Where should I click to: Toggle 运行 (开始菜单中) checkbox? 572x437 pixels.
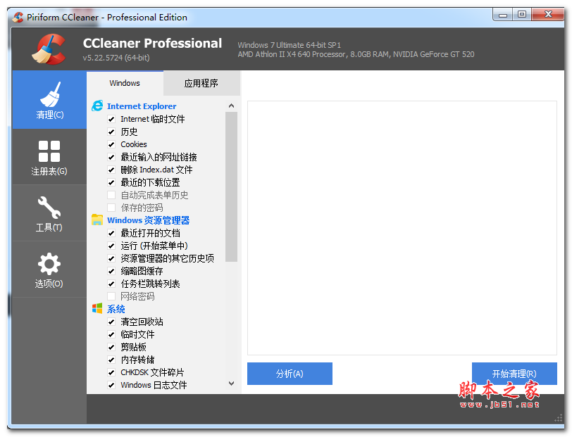(x=111, y=246)
